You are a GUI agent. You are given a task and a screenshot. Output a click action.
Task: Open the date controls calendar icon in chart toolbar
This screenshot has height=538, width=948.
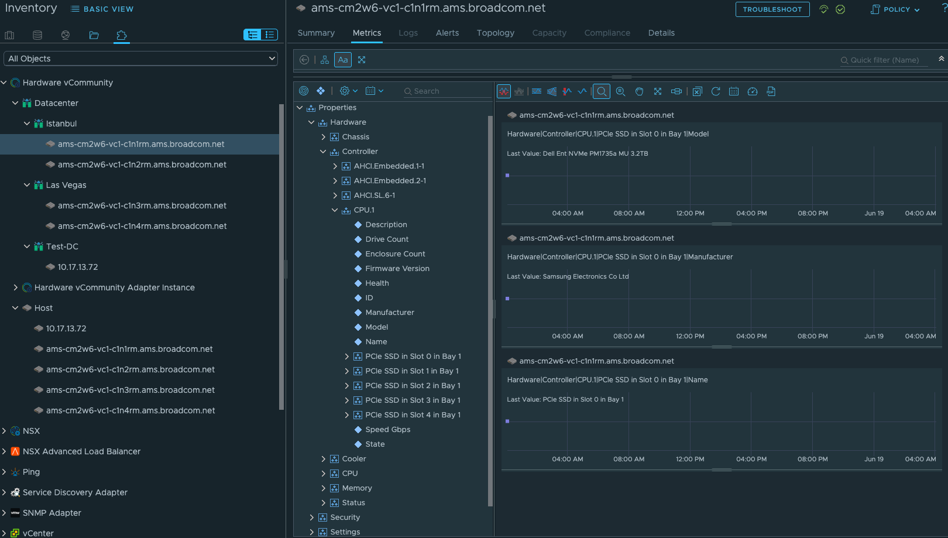coord(734,91)
